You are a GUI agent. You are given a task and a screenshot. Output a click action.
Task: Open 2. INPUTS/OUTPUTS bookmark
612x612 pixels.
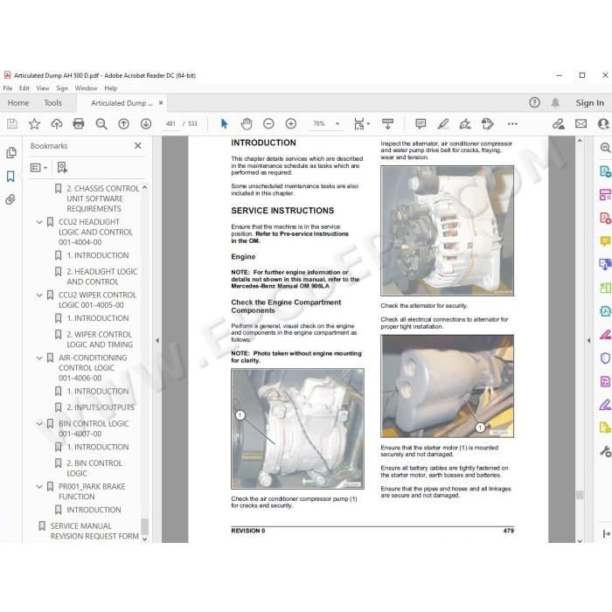101,407
